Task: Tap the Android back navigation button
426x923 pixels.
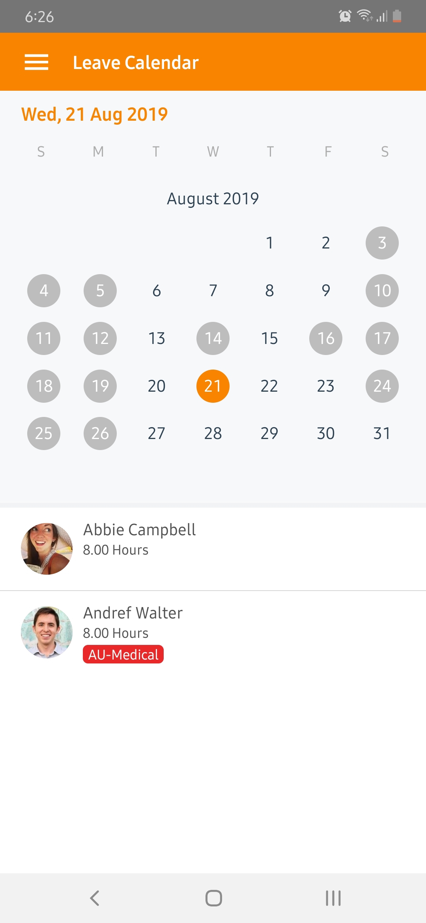Action: point(95,898)
